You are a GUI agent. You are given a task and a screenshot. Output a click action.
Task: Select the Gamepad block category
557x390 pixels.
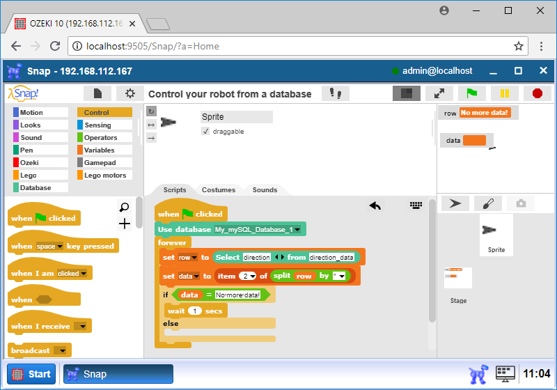click(x=105, y=162)
